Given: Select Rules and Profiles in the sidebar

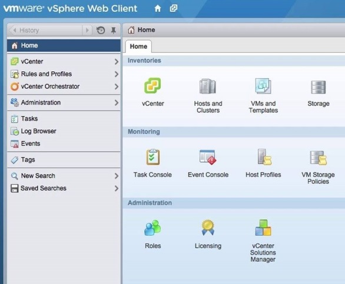Looking at the screenshot, I should (64, 74).
